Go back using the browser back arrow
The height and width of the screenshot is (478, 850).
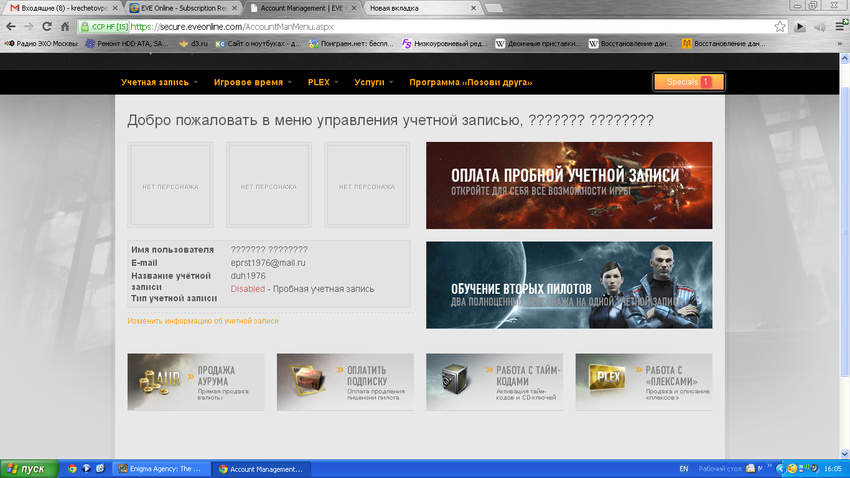(x=11, y=27)
